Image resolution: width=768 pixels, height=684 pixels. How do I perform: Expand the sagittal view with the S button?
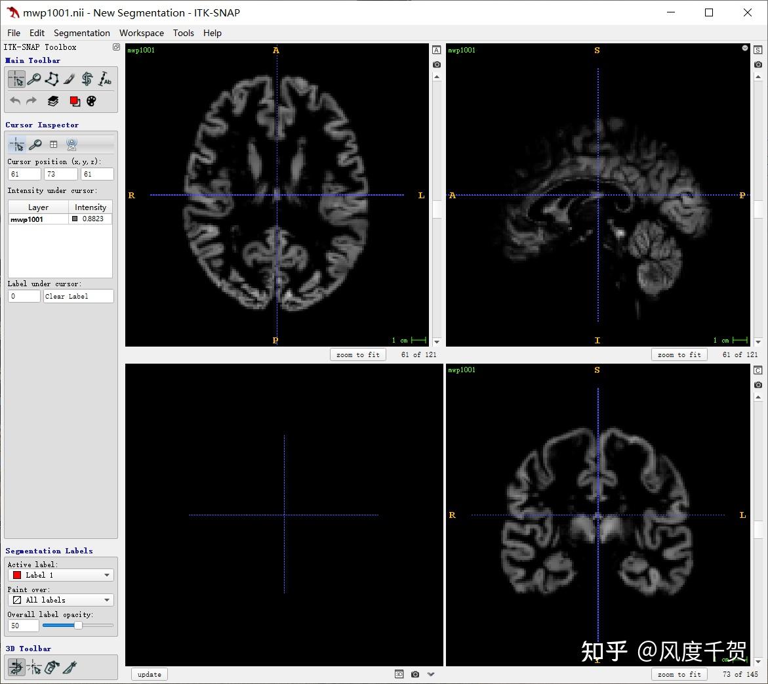pos(758,50)
